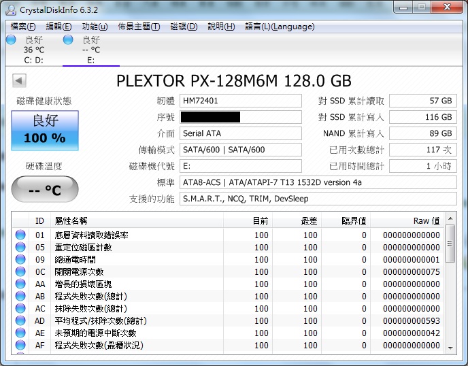This screenshot has height=366, width=468.
Task: Click status icon for attribute 09
Action: pyautogui.click(x=20, y=259)
